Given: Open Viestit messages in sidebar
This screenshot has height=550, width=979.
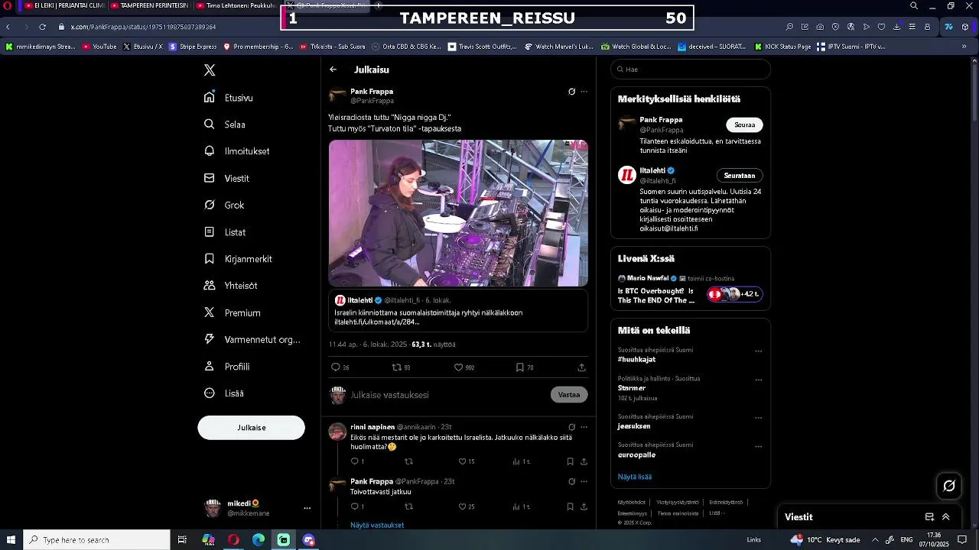Looking at the screenshot, I should tap(226, 178).
